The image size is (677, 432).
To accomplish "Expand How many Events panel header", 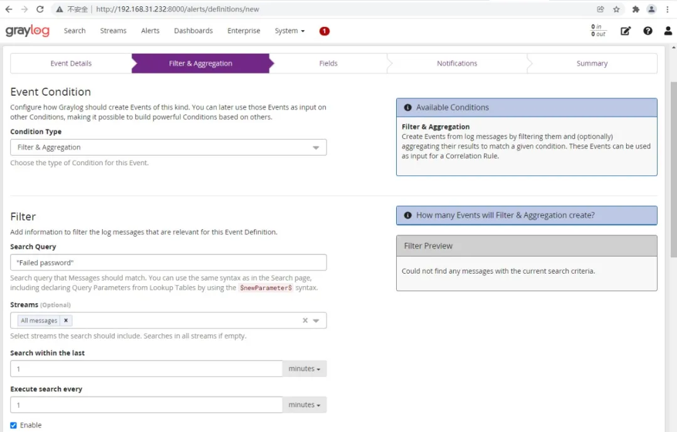I will 527,215.
